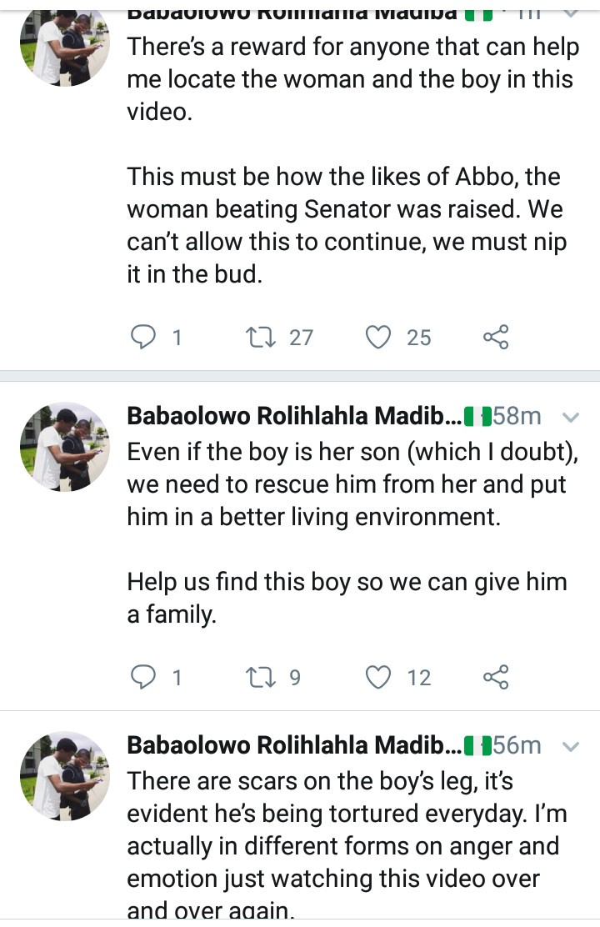
Task: Reply to the tweet about a reward
Action: (144, 337)
